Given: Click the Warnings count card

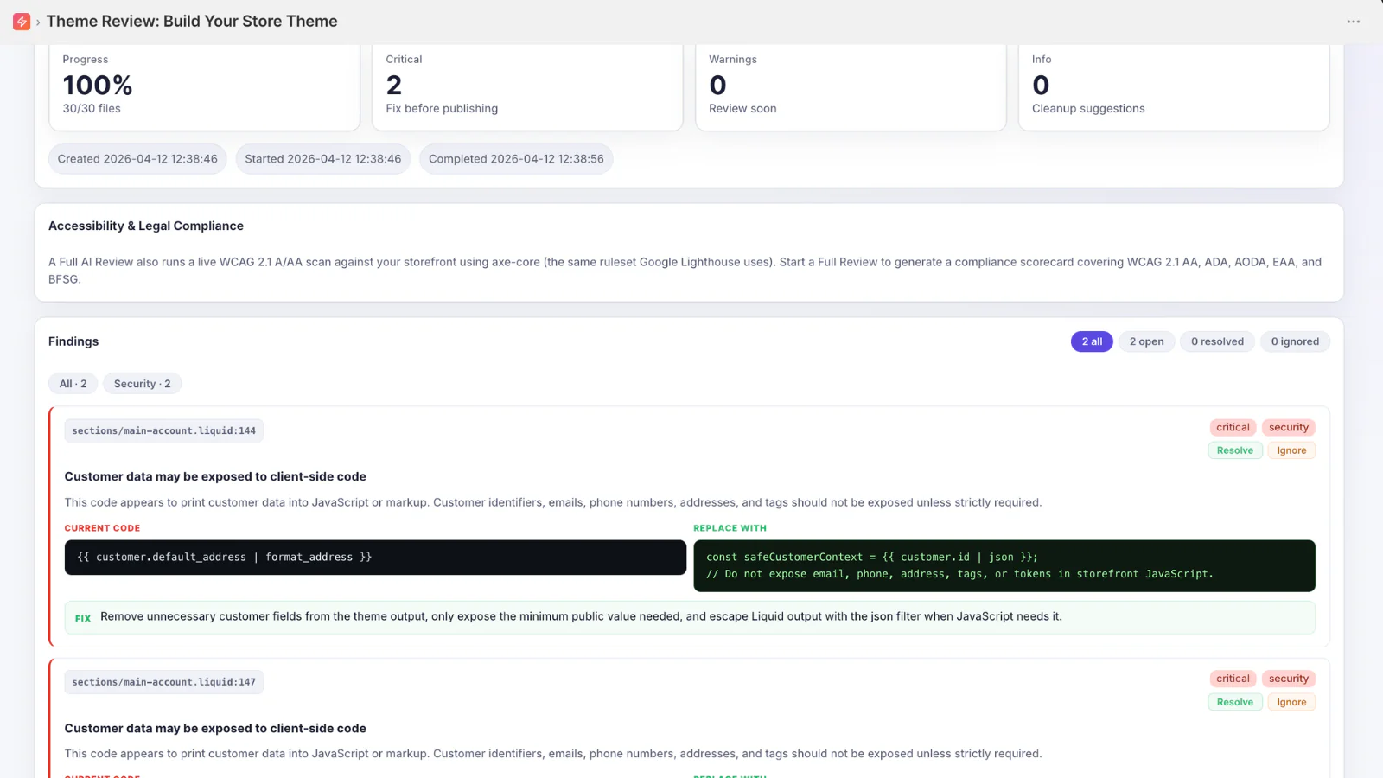Looking at the screenshot, I should click(x=851, y=86).
